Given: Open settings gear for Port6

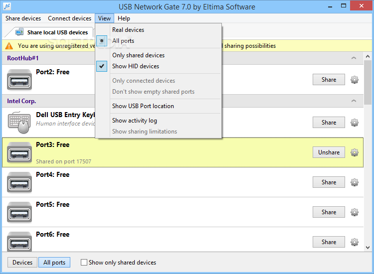Looking at the screenshot, I should click(354, 242).
